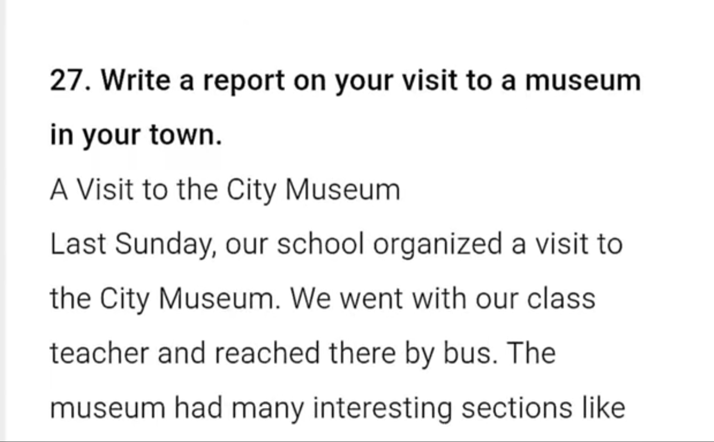Click the word 'like' at the bottom line
Image resolution: width=714 pixels, height=442 pixels.
click(603, 407)
